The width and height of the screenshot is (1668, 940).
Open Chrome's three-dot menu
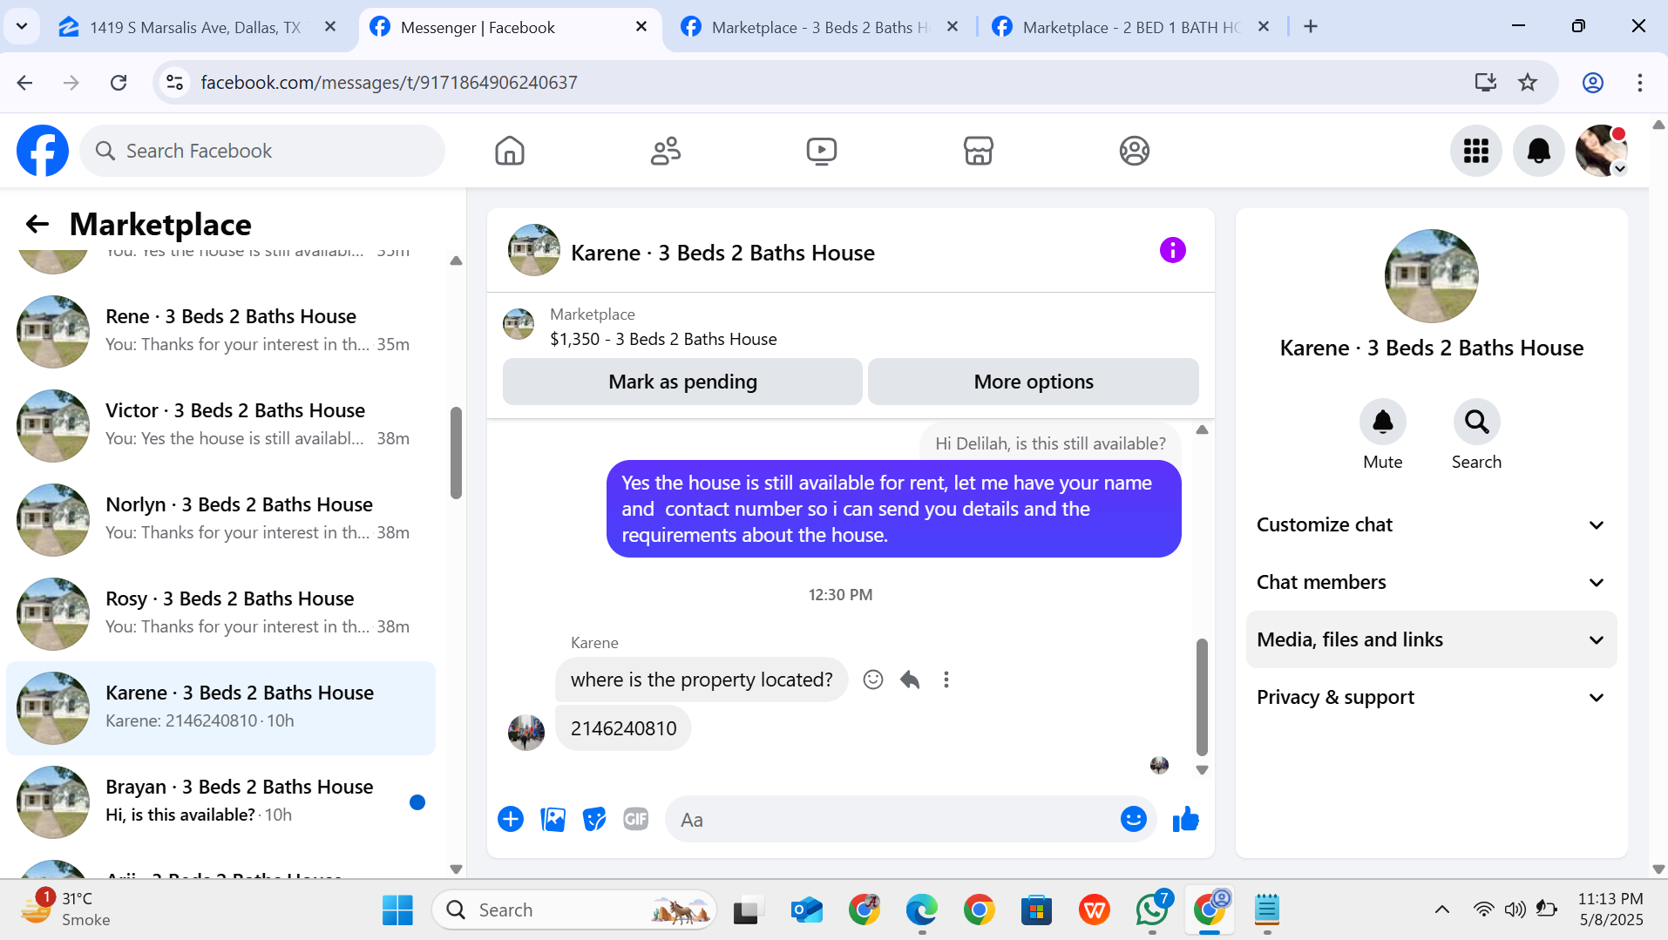pyautogui.click(x=1640, y=83)
